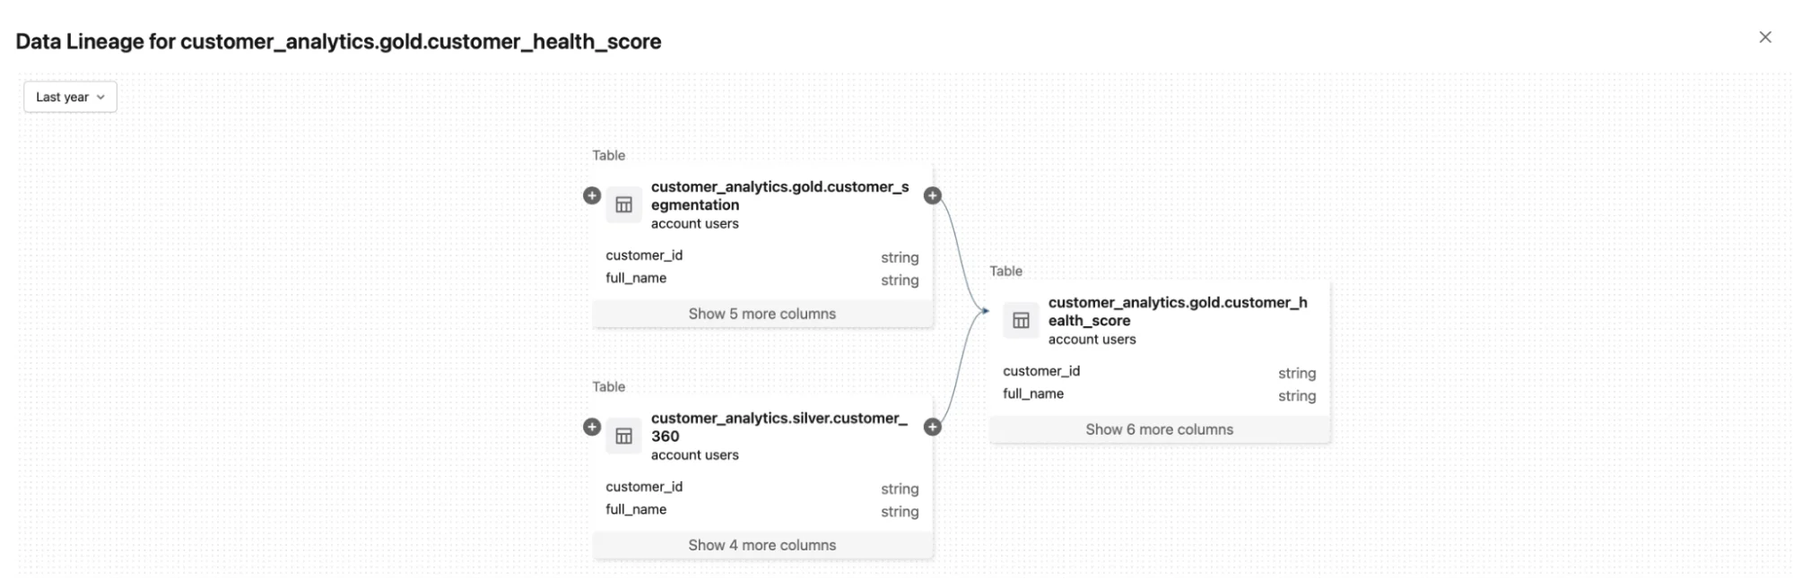Select the full_name row in customer_360
This screenshot has height=579, width=1793.
(x=636, y=509)
